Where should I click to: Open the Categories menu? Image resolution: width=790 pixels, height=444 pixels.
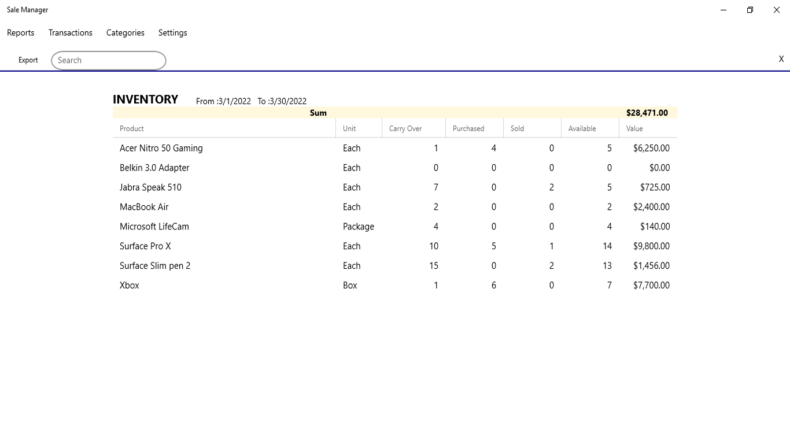pos(125,33)
